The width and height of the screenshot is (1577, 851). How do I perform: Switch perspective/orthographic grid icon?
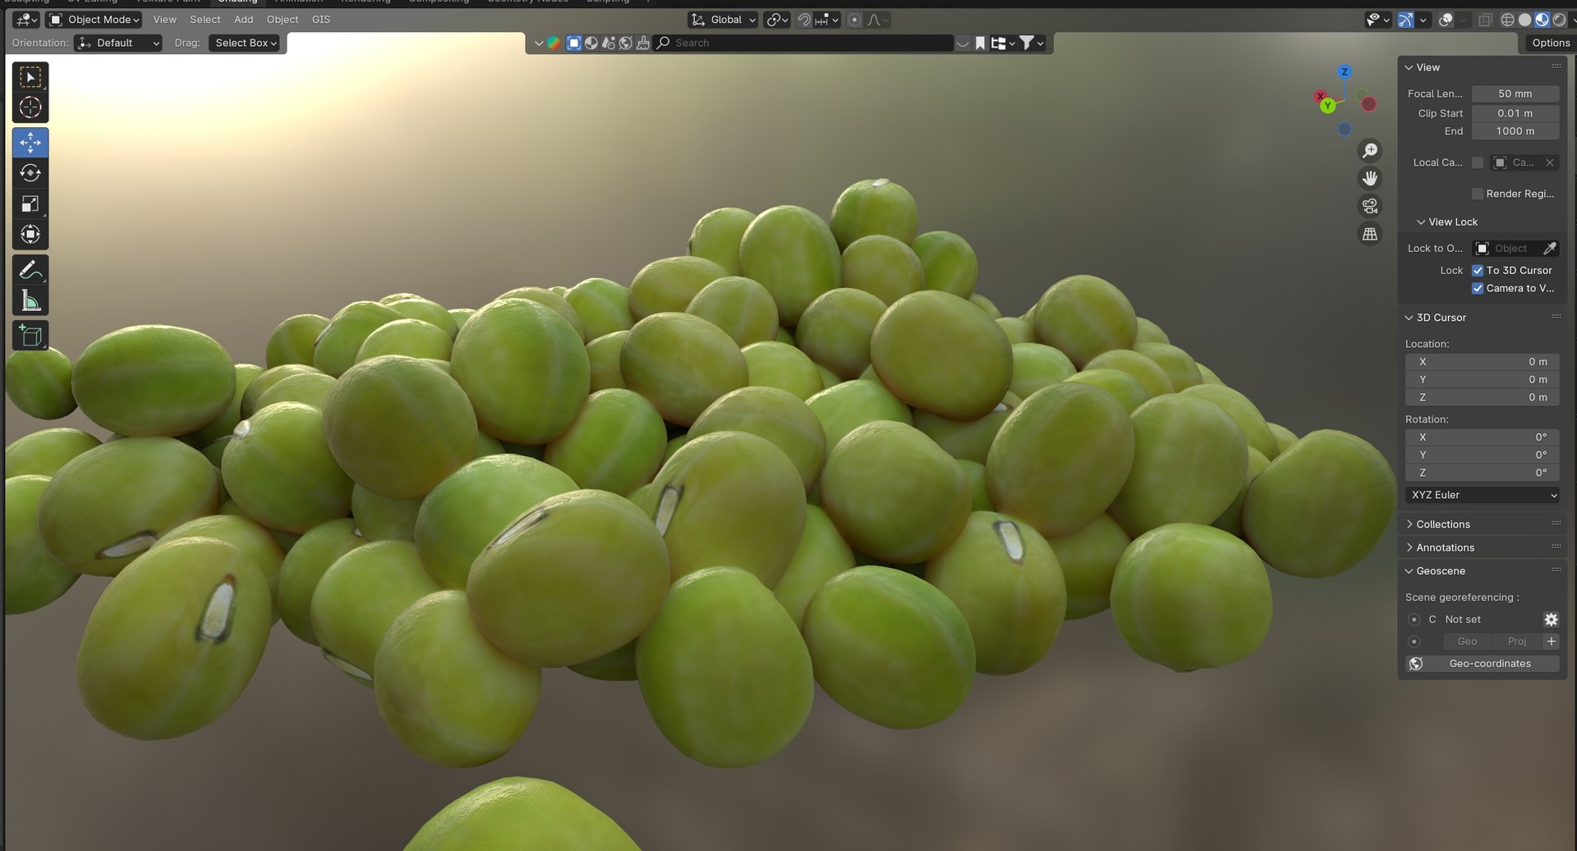pyautogui.click(x=1370, y=234)
